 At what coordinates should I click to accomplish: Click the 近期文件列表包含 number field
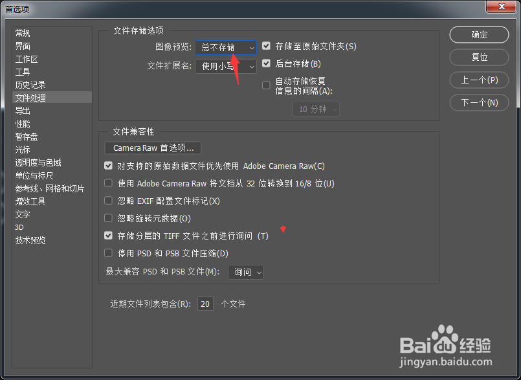(x=205, y=304)
